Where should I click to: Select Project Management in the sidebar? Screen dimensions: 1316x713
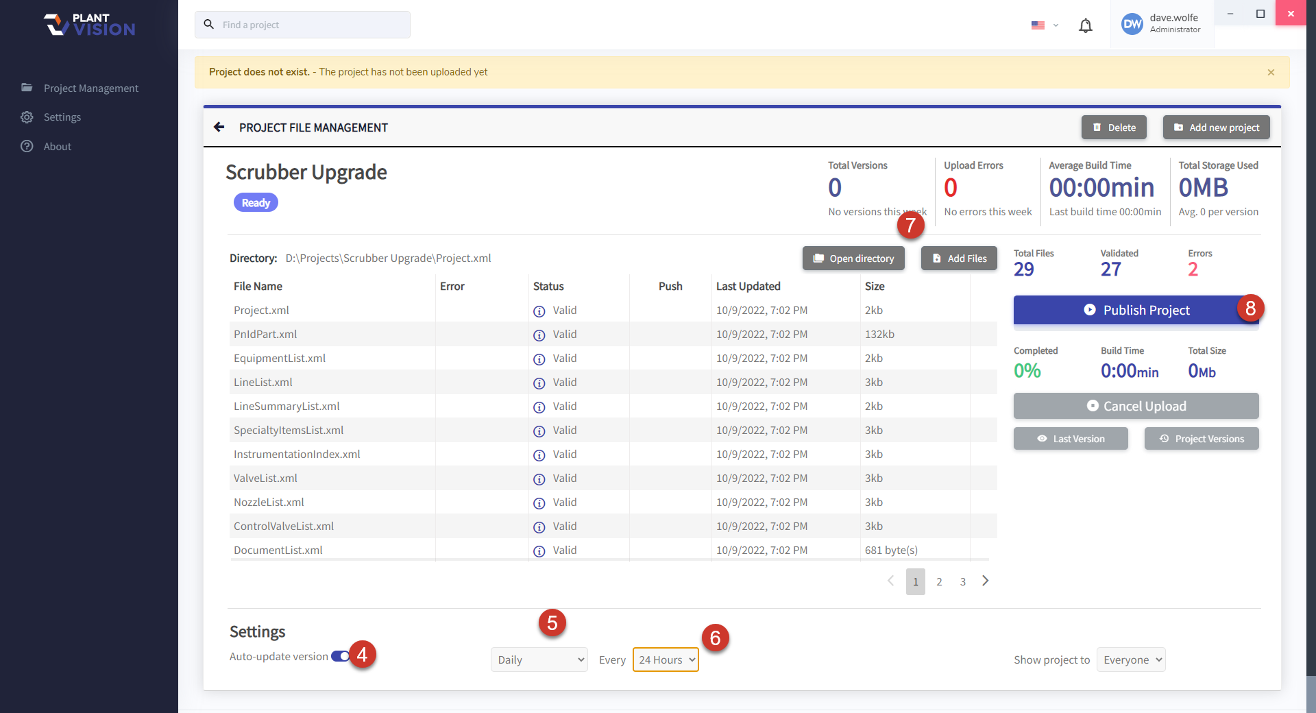tap(90, 88)
